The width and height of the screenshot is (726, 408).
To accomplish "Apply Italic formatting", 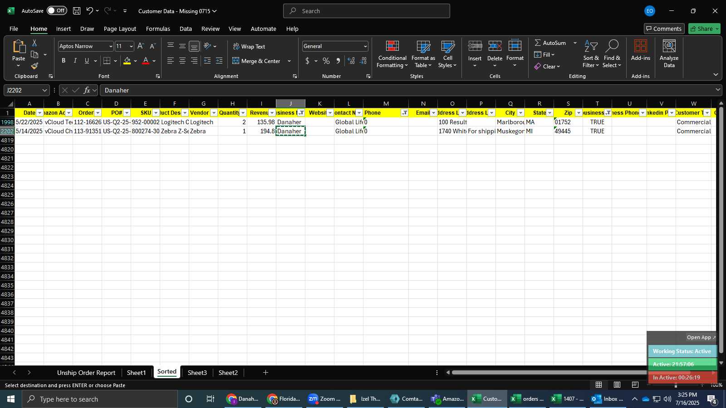I will [75, 61].
